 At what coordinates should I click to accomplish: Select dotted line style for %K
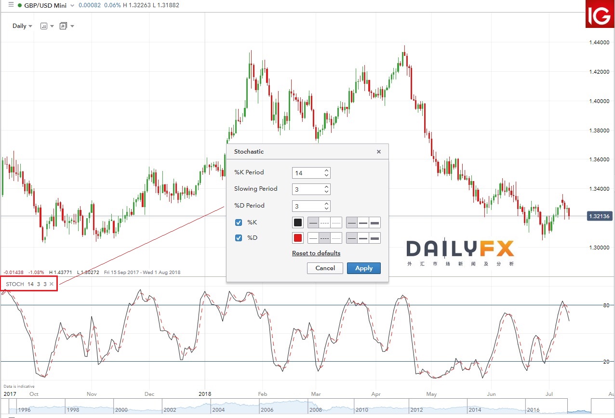coord(336,222)
